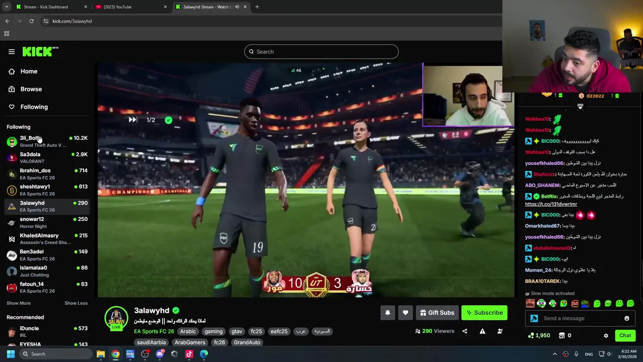Click the Arabic tag

tap(188, 331)
